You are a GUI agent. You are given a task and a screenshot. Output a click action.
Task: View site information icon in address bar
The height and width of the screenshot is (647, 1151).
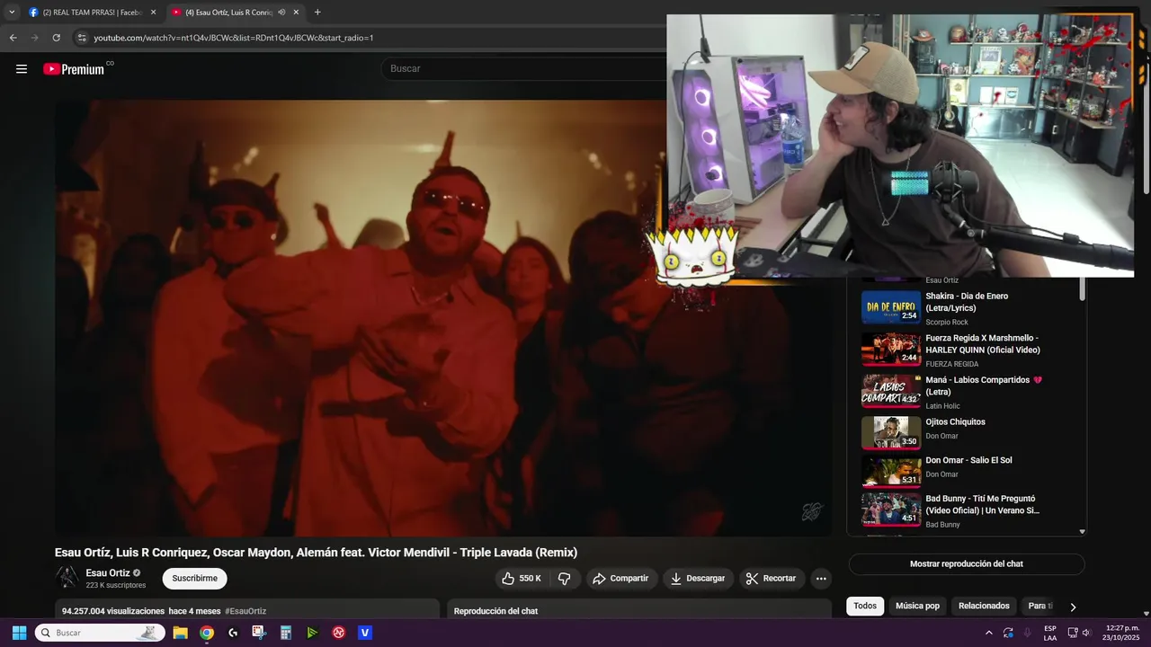[82, 38]
